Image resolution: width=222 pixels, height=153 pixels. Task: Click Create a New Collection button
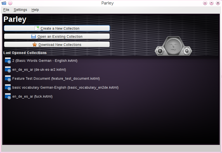point(57,28)
